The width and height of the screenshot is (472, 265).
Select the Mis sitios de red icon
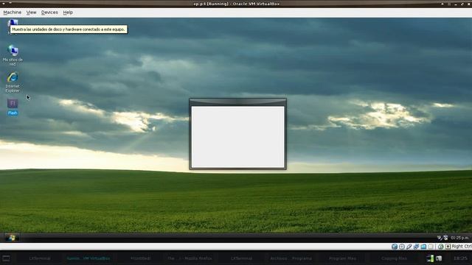click(13, 55)
